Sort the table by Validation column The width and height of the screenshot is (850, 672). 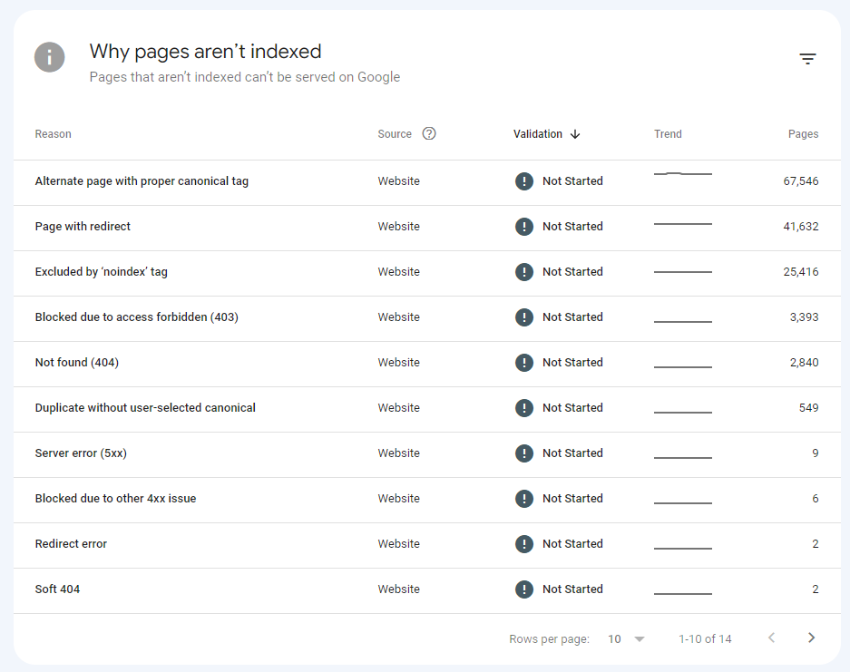pos(538,134)
